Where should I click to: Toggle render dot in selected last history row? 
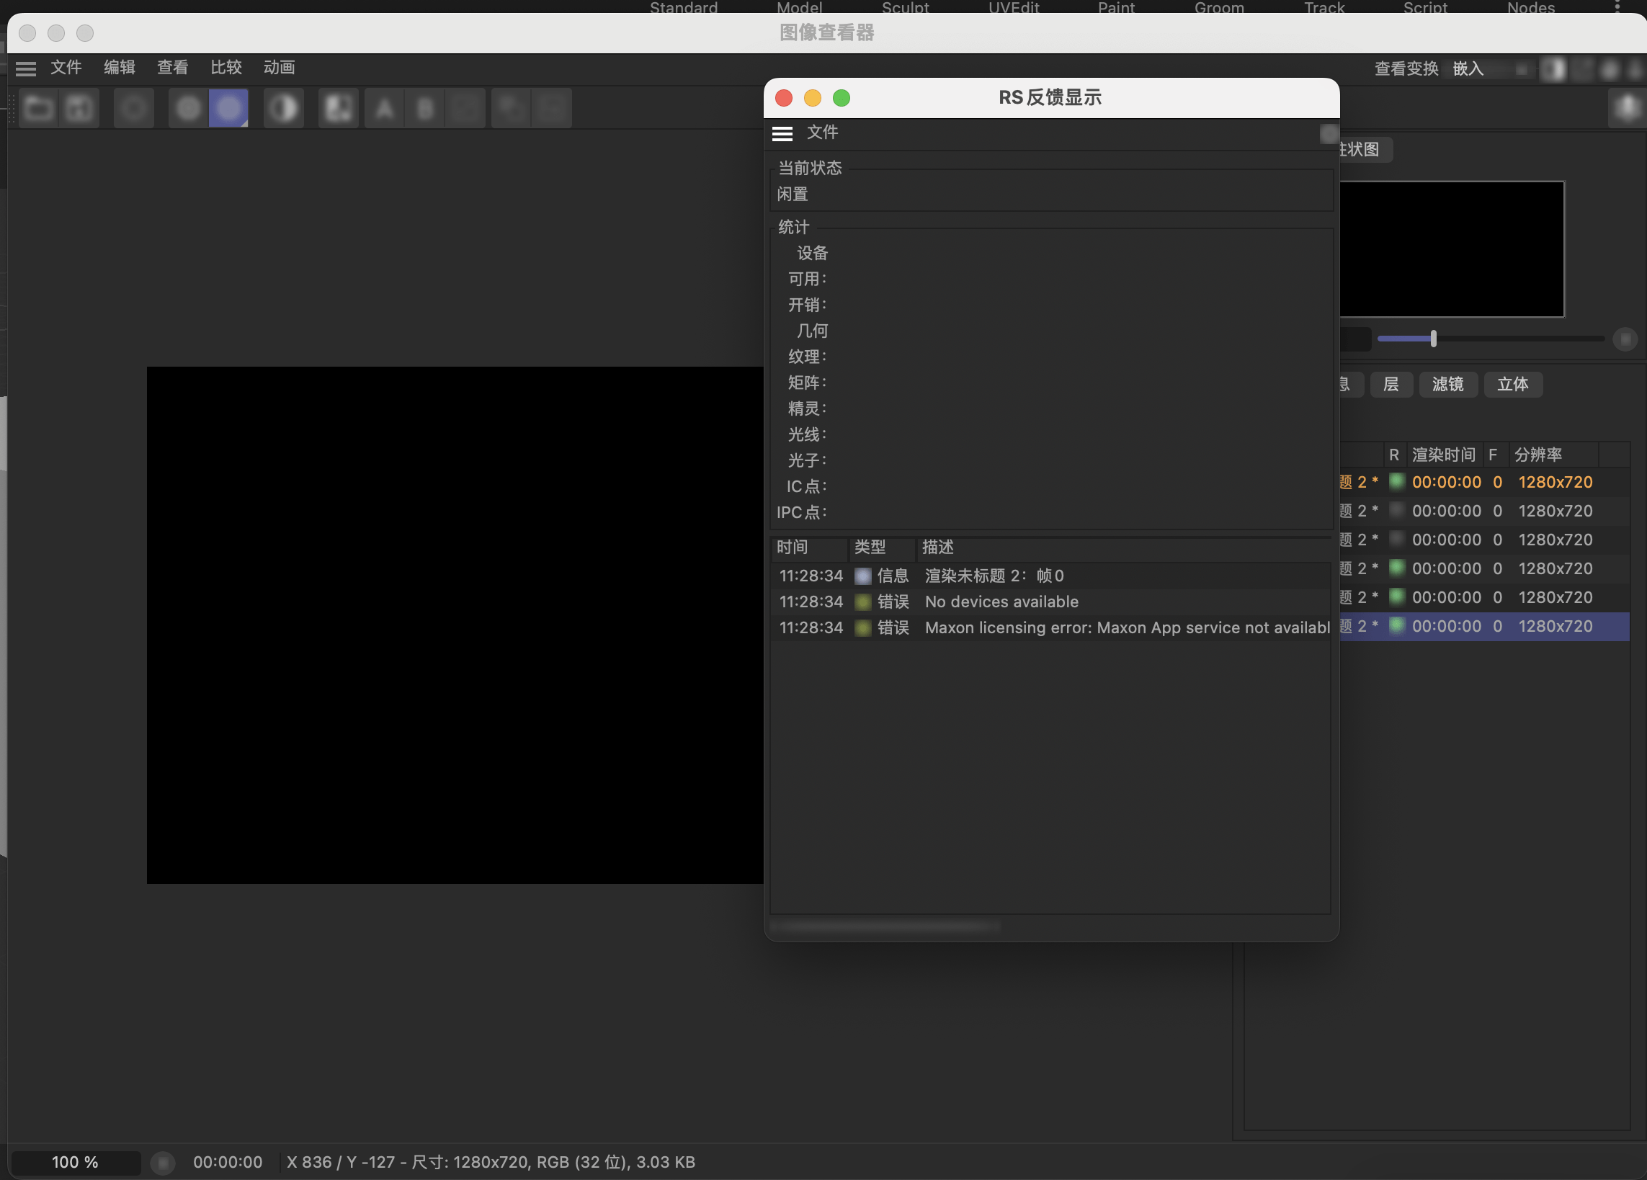tap(1396, 626)
